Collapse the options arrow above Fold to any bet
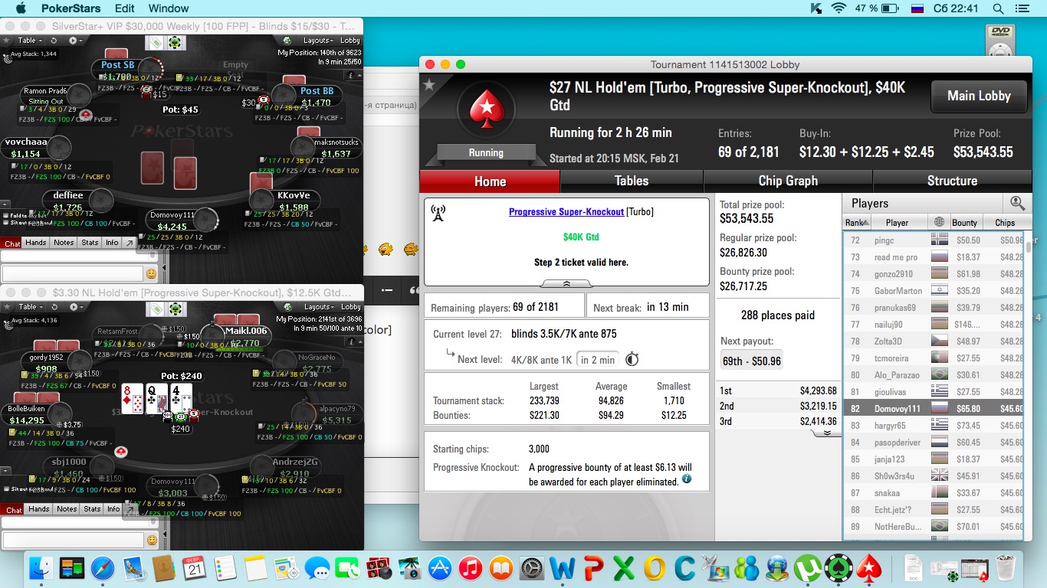Viewport: 1047px width, 588px height. 5,204
